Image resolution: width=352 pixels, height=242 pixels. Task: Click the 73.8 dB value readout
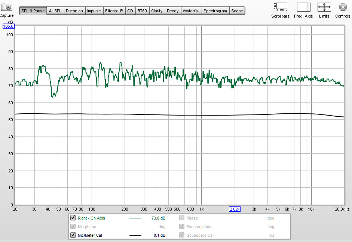(x=158, y=218)
